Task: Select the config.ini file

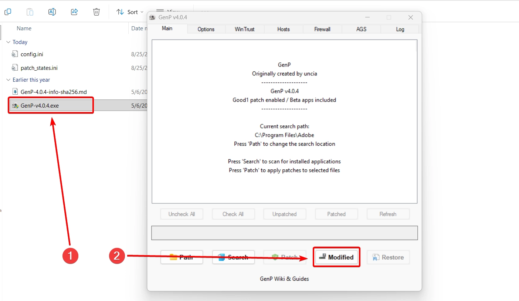Action: click(32, 54)
